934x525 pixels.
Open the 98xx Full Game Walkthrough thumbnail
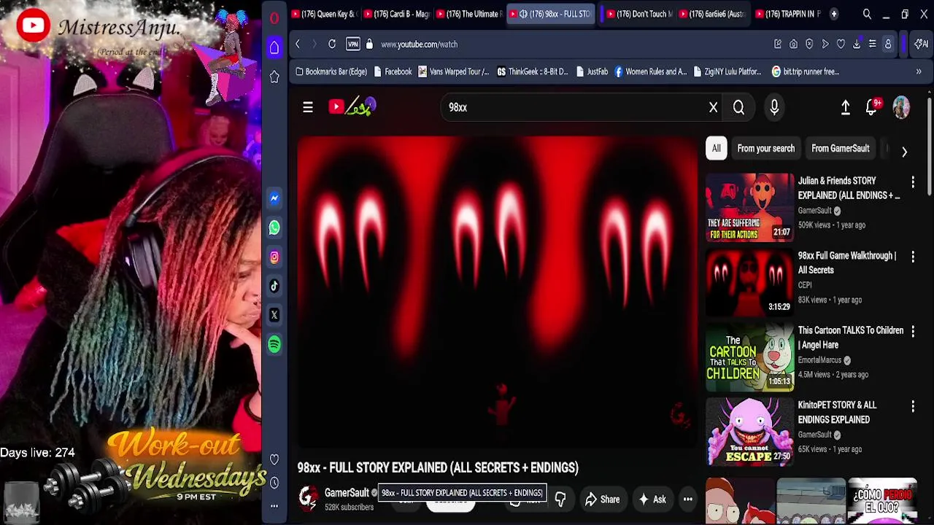coord(749,281)
